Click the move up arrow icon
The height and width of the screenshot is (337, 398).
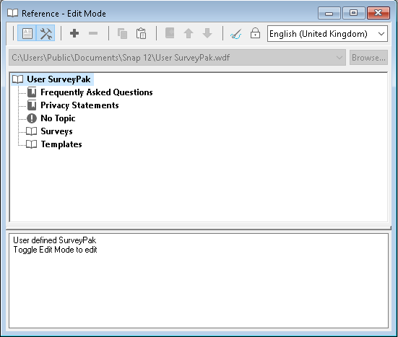click(x=189, y=33)
